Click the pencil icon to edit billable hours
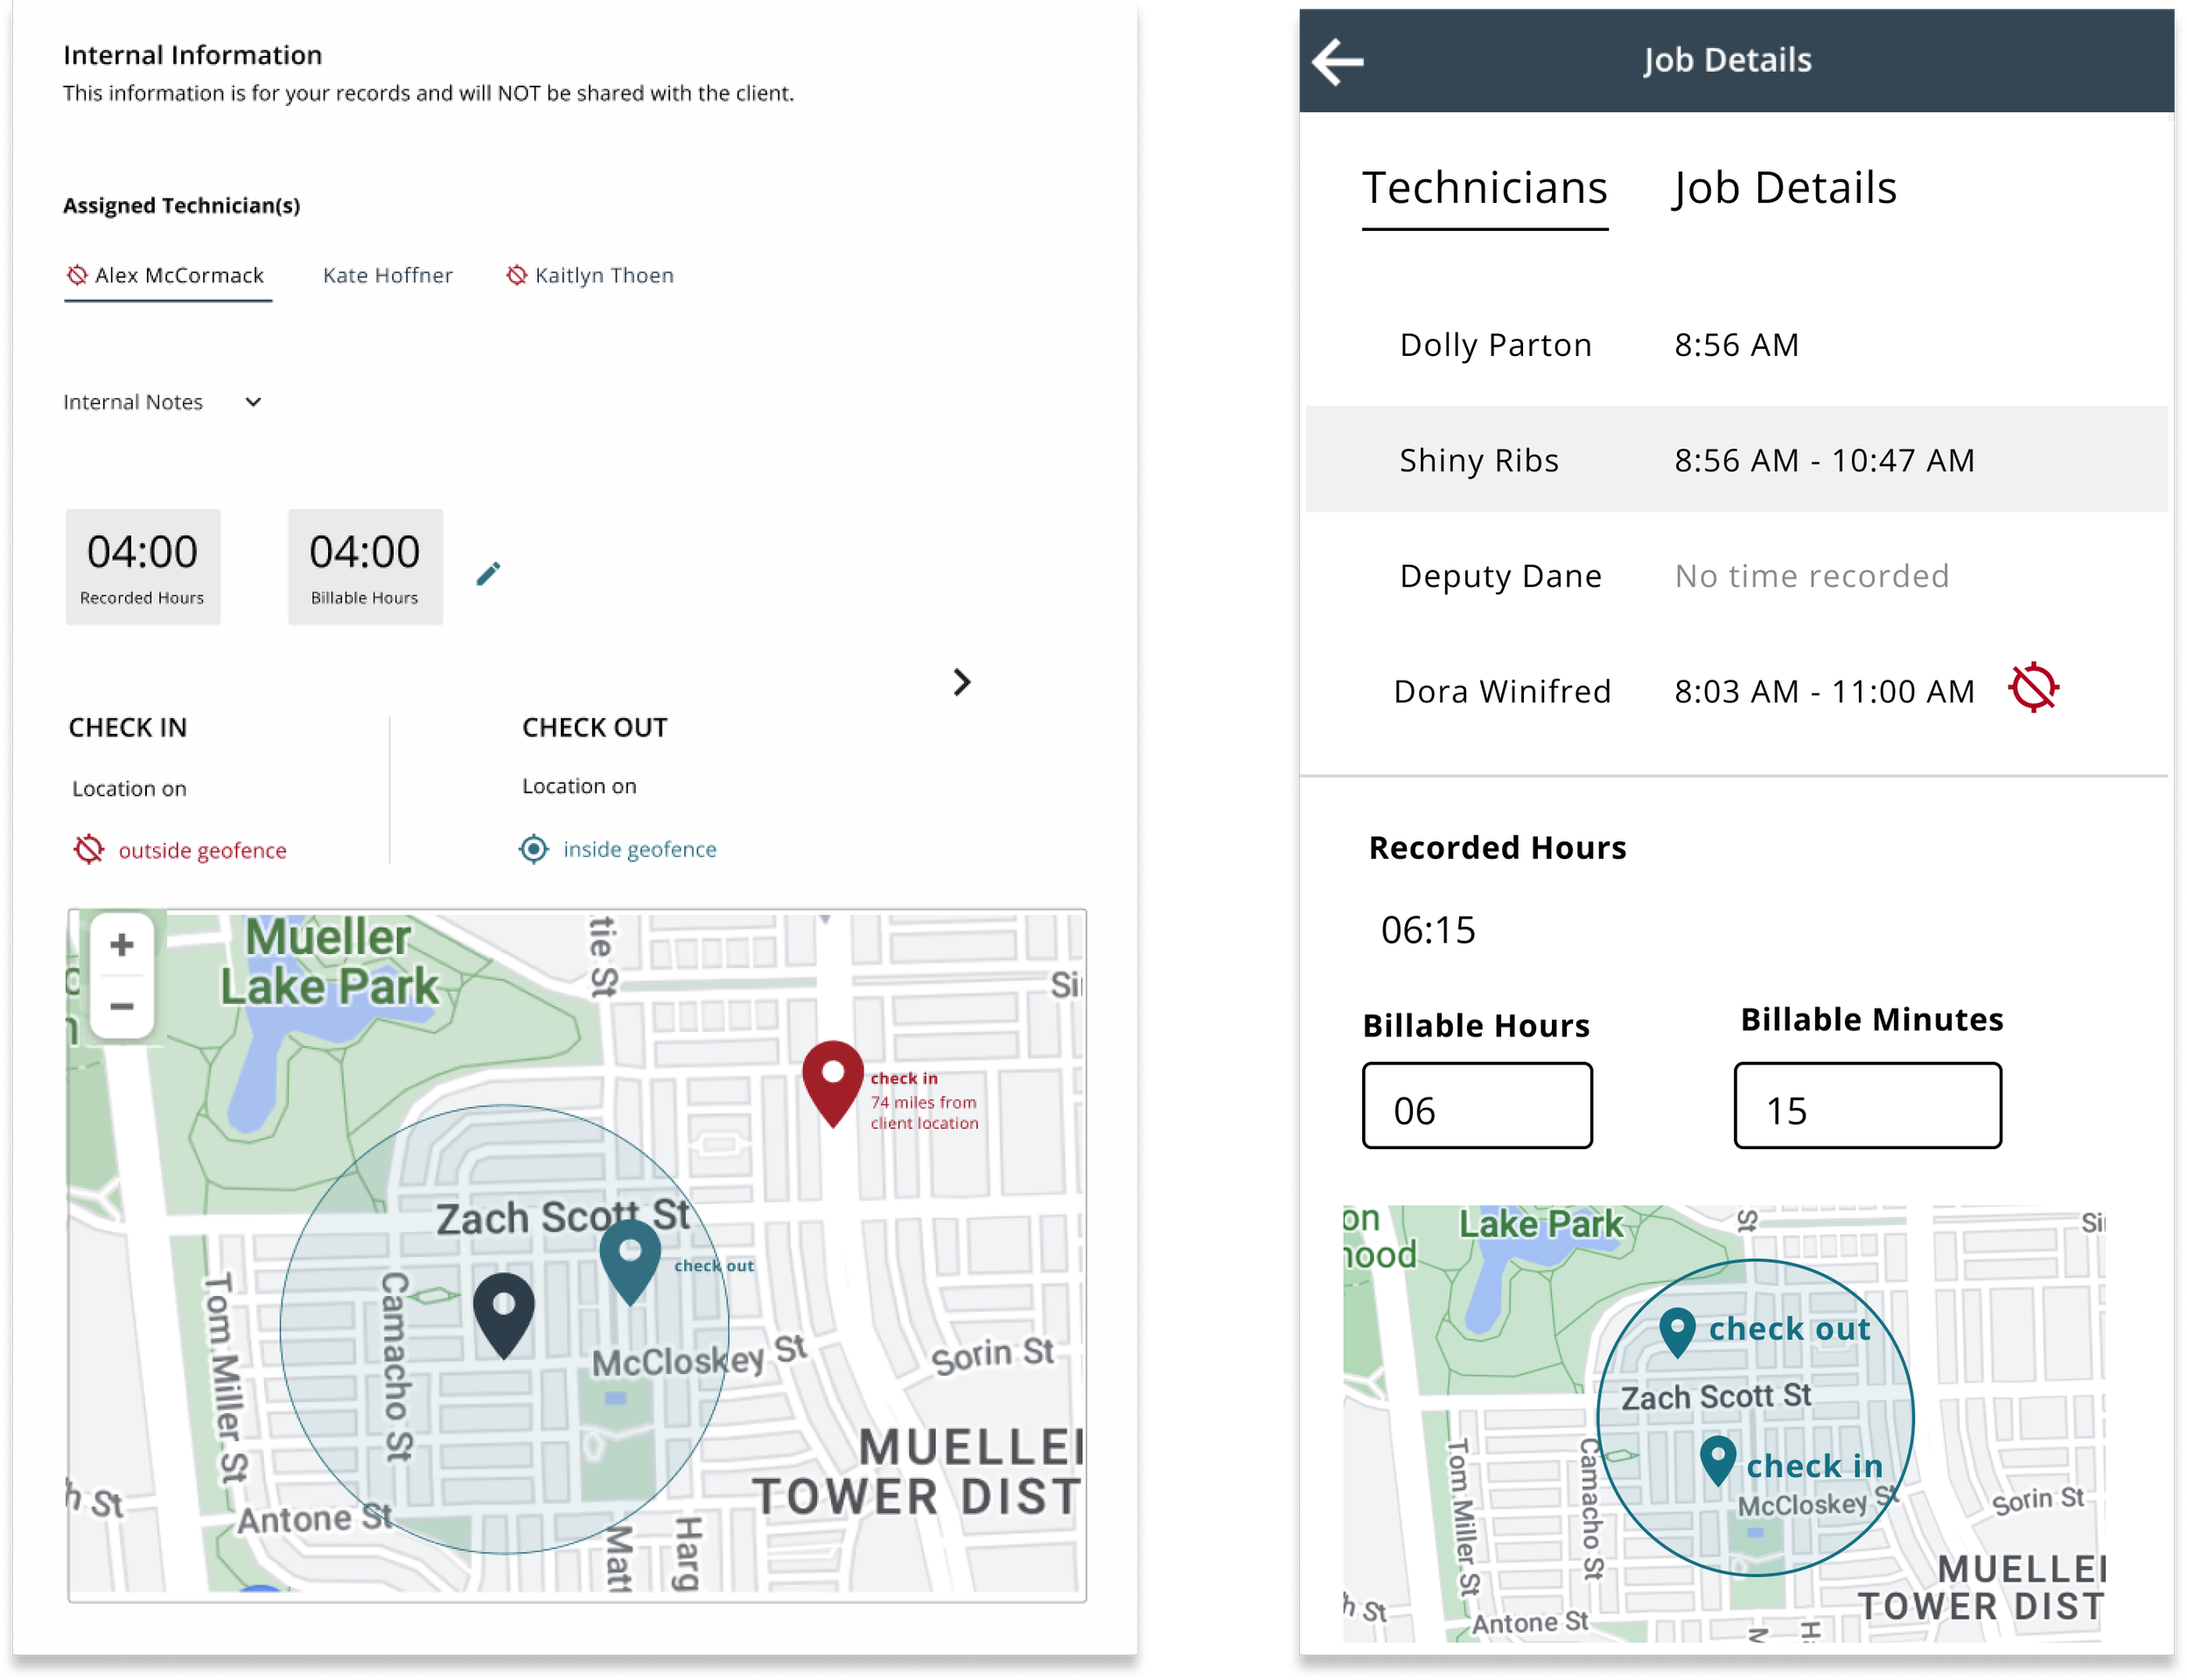The height and width of the screenshot is (1680, 2187). pyautogui.click(x=488, y=573)
